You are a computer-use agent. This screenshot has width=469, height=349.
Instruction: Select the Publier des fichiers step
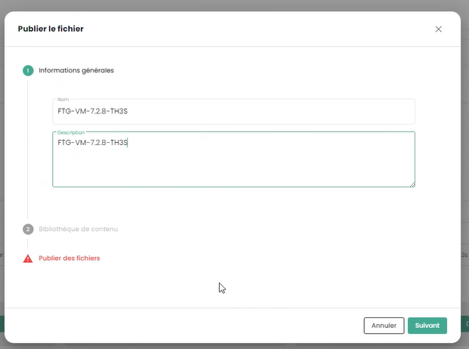69,258
